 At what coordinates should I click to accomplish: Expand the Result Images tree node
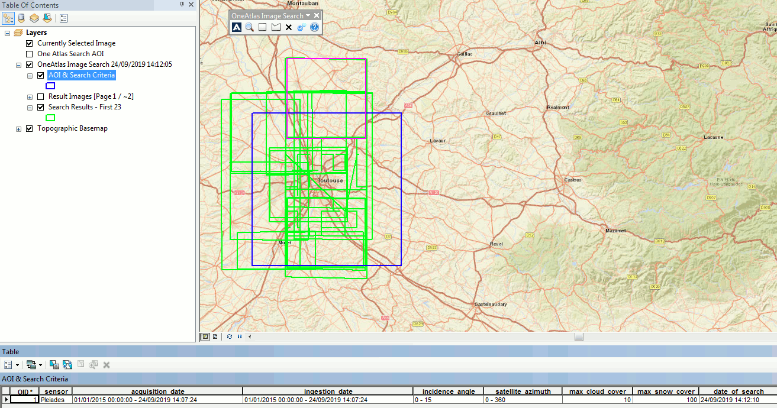point(30,96)
